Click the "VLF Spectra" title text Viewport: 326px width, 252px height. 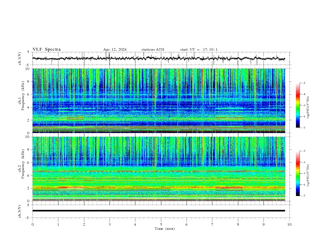tap(47, 49)
